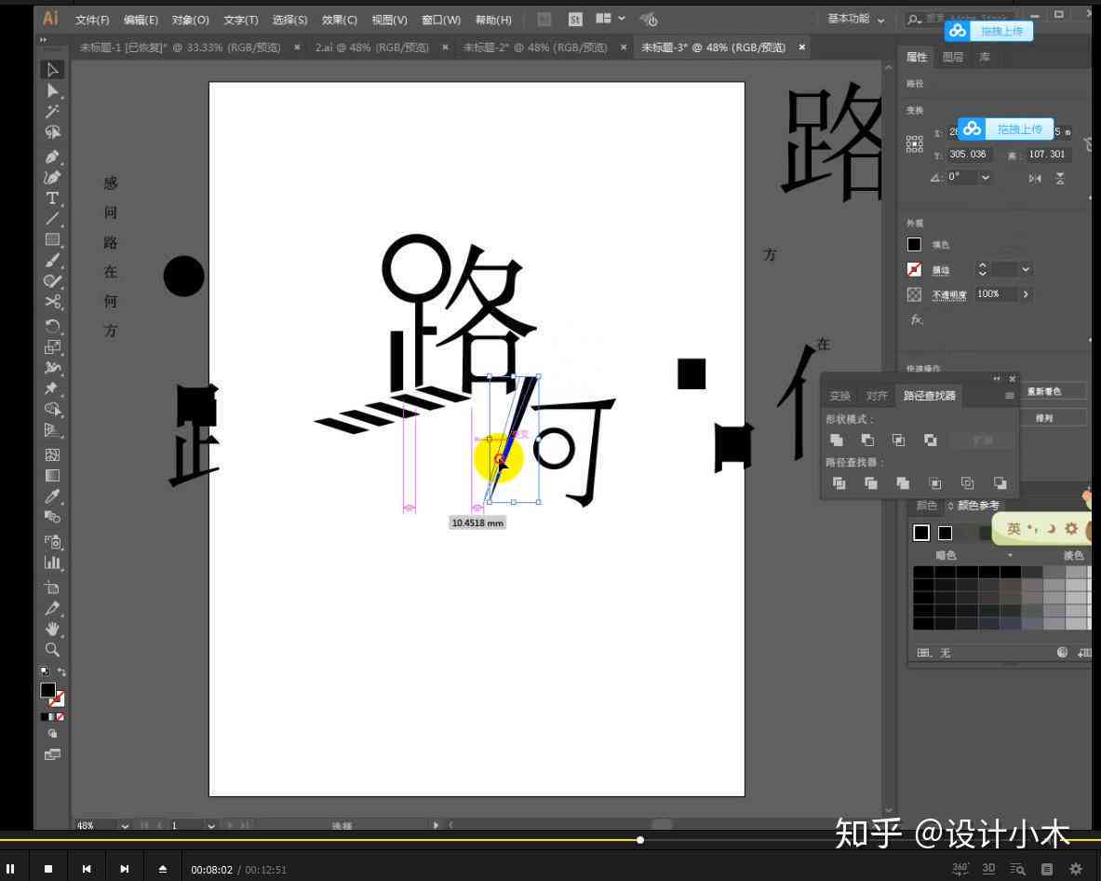
Task: Click Unite in Pathfinder shape modes
Action: pos(837,440)
